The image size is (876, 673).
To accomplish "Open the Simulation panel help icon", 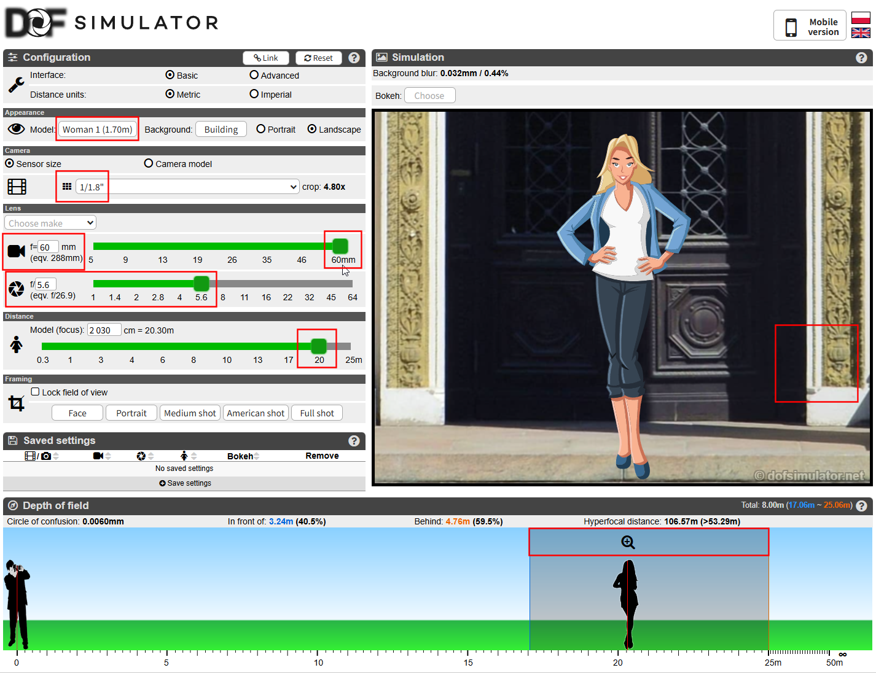I will (x=861, y=58).
